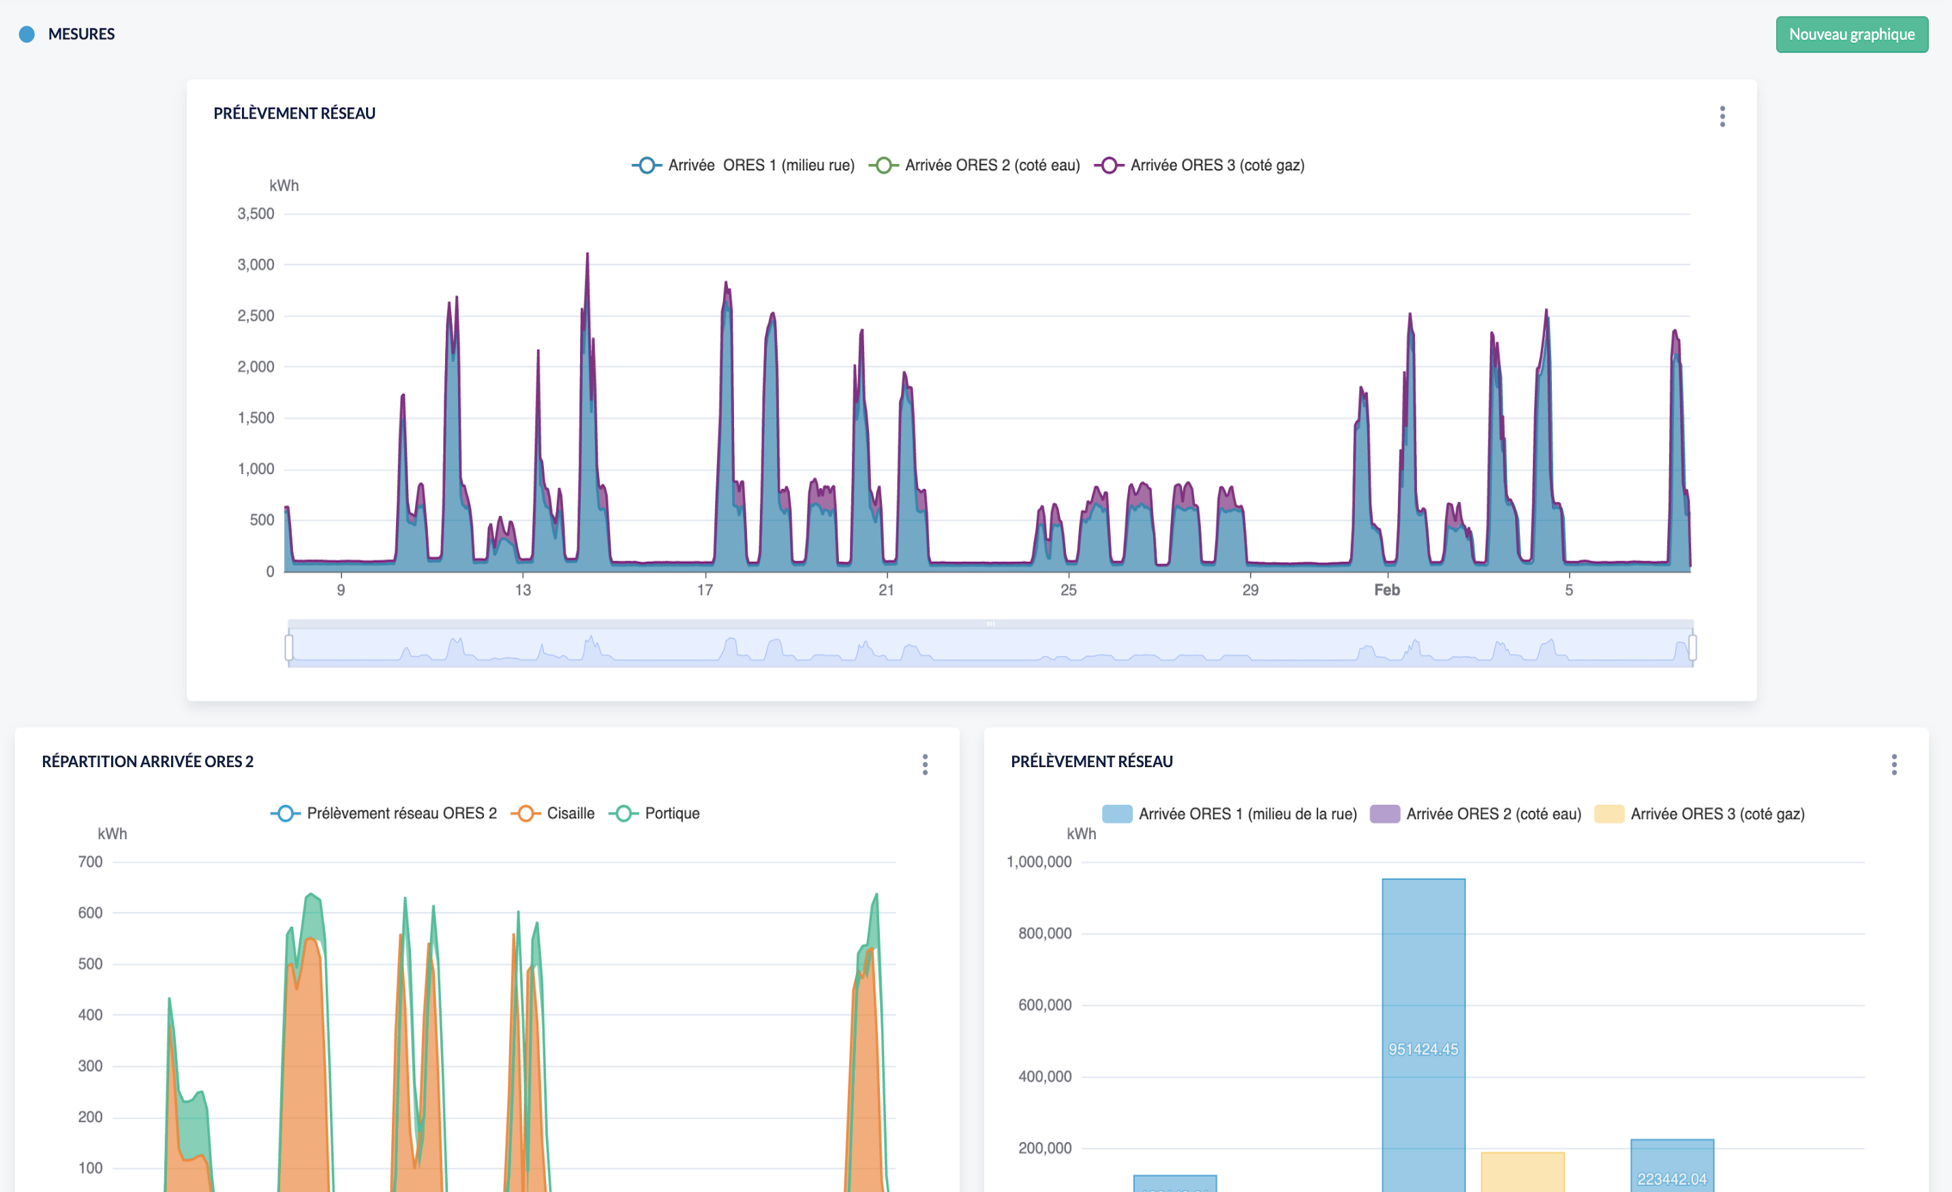Toggle Arrivée ORES 2 (coté eau) bar legend
The height and width of the screenshot is (1192, 1952).
[x=1476, y=815]
